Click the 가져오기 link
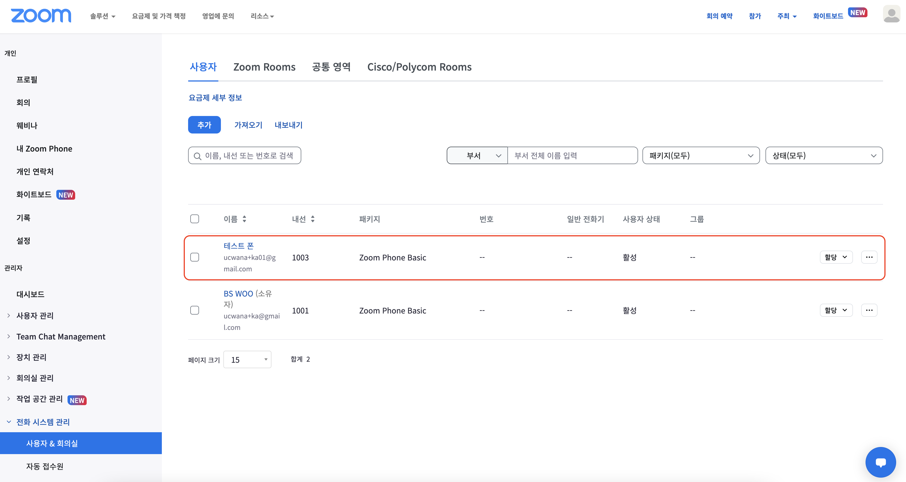 tap(248, 125)
